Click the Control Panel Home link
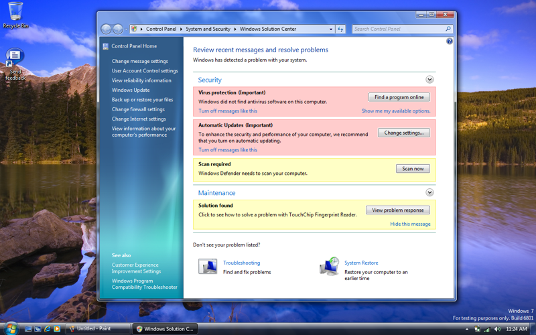Image resolution: width=536 pixels, height=335 pixels. pyautogui.click(x=134, y=46)
